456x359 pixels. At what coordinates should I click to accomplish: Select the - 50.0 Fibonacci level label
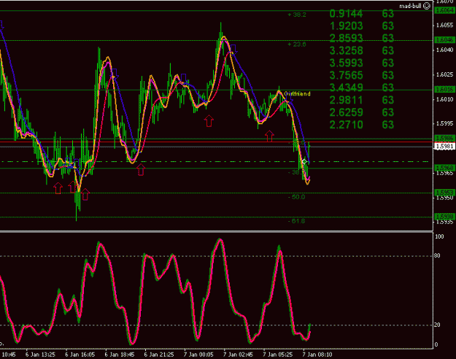(297, 197)
